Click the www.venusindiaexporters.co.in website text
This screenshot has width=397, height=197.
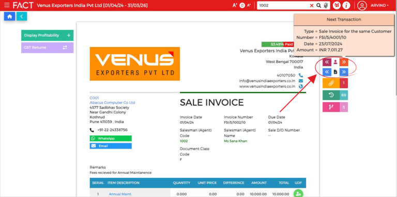coord(267,86)
